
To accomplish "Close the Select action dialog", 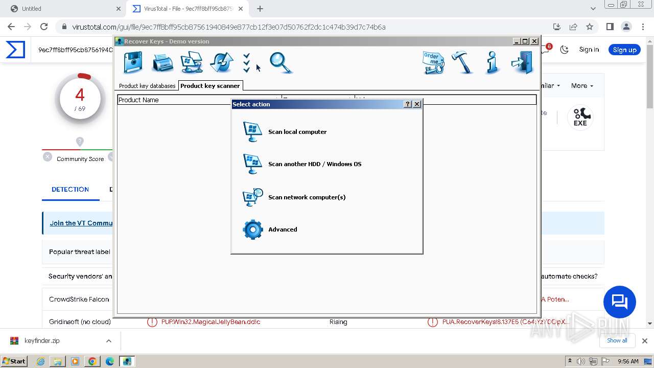I will coord(417,104).
